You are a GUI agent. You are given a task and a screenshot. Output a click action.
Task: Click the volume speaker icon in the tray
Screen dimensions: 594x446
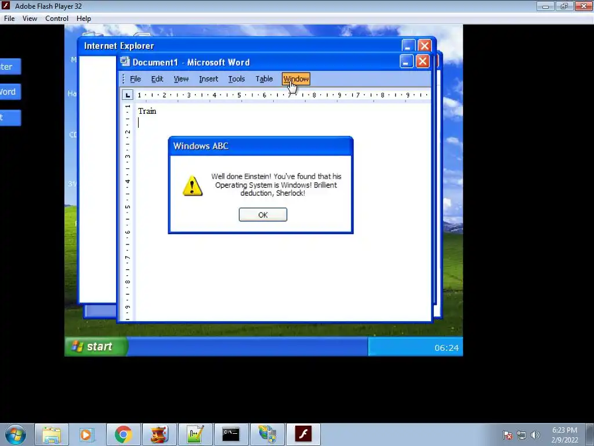click(x=535, y=435)
